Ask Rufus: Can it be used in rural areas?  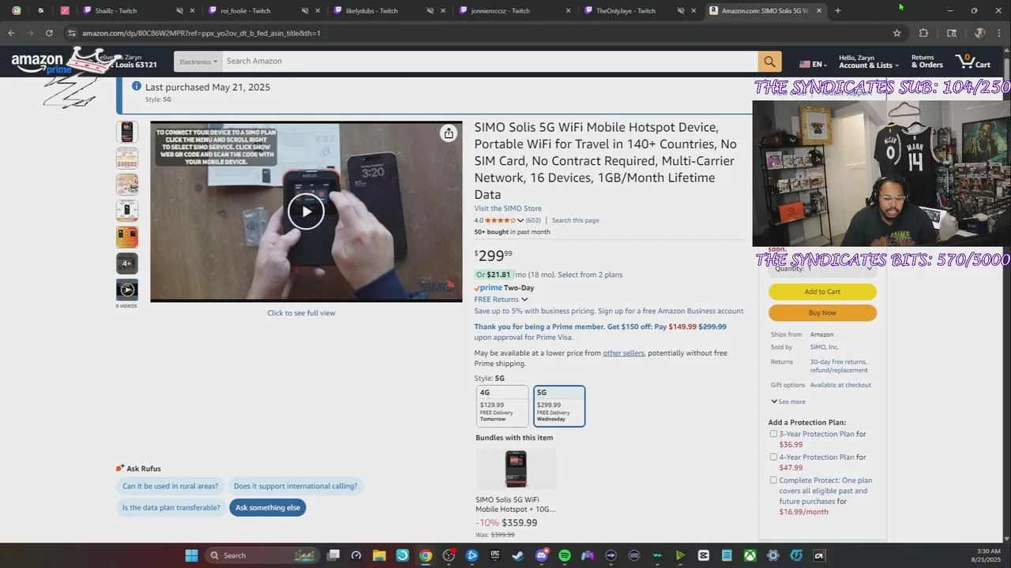pyautogui.click(x=171, y=486)
